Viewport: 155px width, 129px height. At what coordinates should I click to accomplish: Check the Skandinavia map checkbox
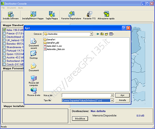4,47
